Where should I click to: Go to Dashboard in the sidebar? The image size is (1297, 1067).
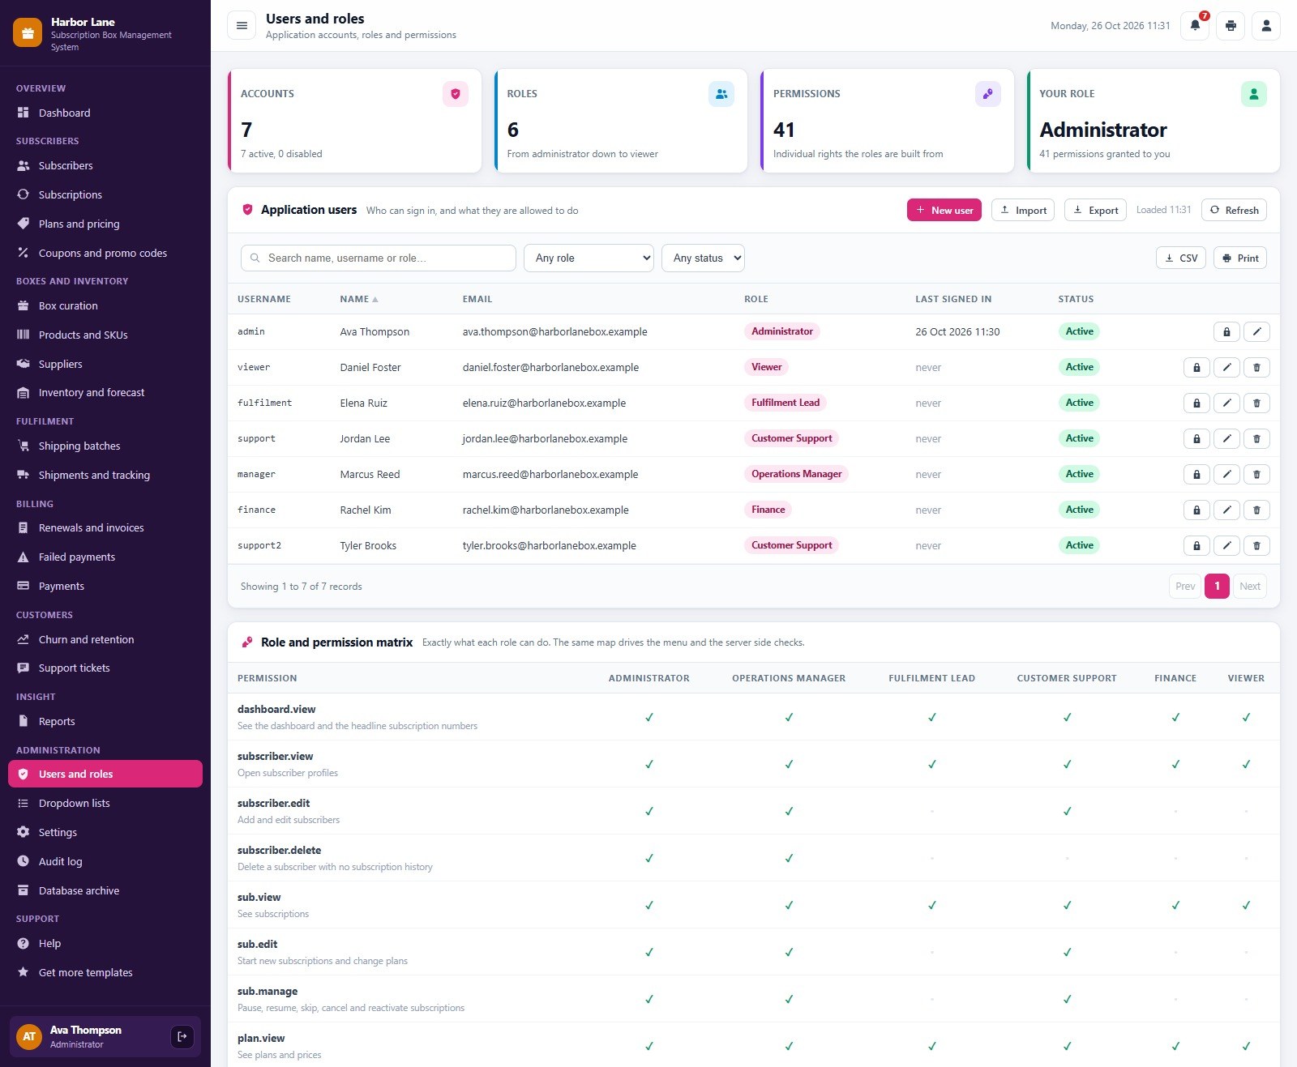[105, 113]
